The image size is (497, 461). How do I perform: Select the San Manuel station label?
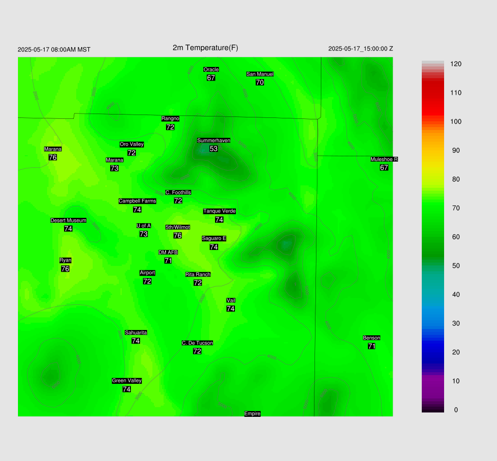point(260,74)
